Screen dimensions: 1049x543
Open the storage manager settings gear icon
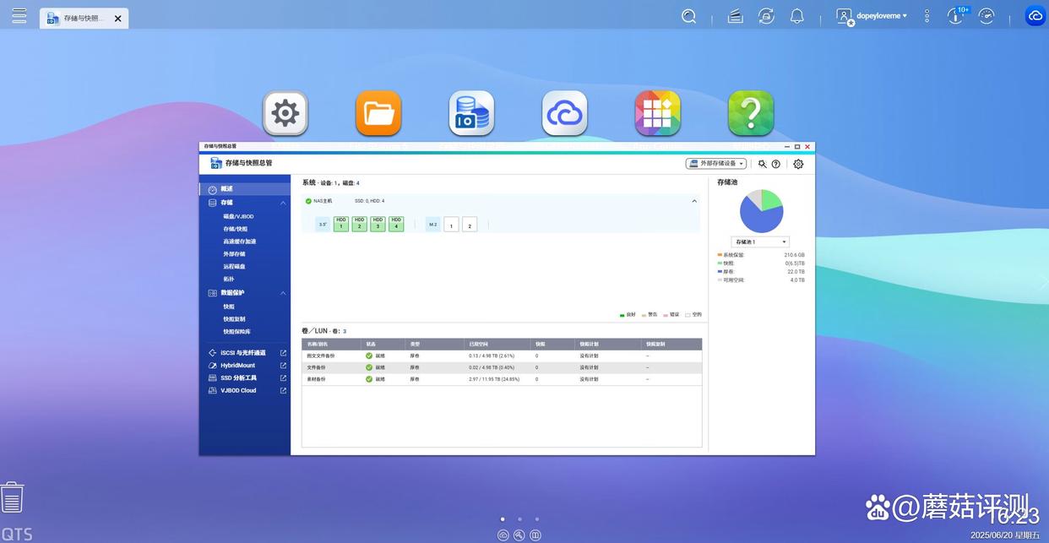pyautogui.click(x=798, y=164)
